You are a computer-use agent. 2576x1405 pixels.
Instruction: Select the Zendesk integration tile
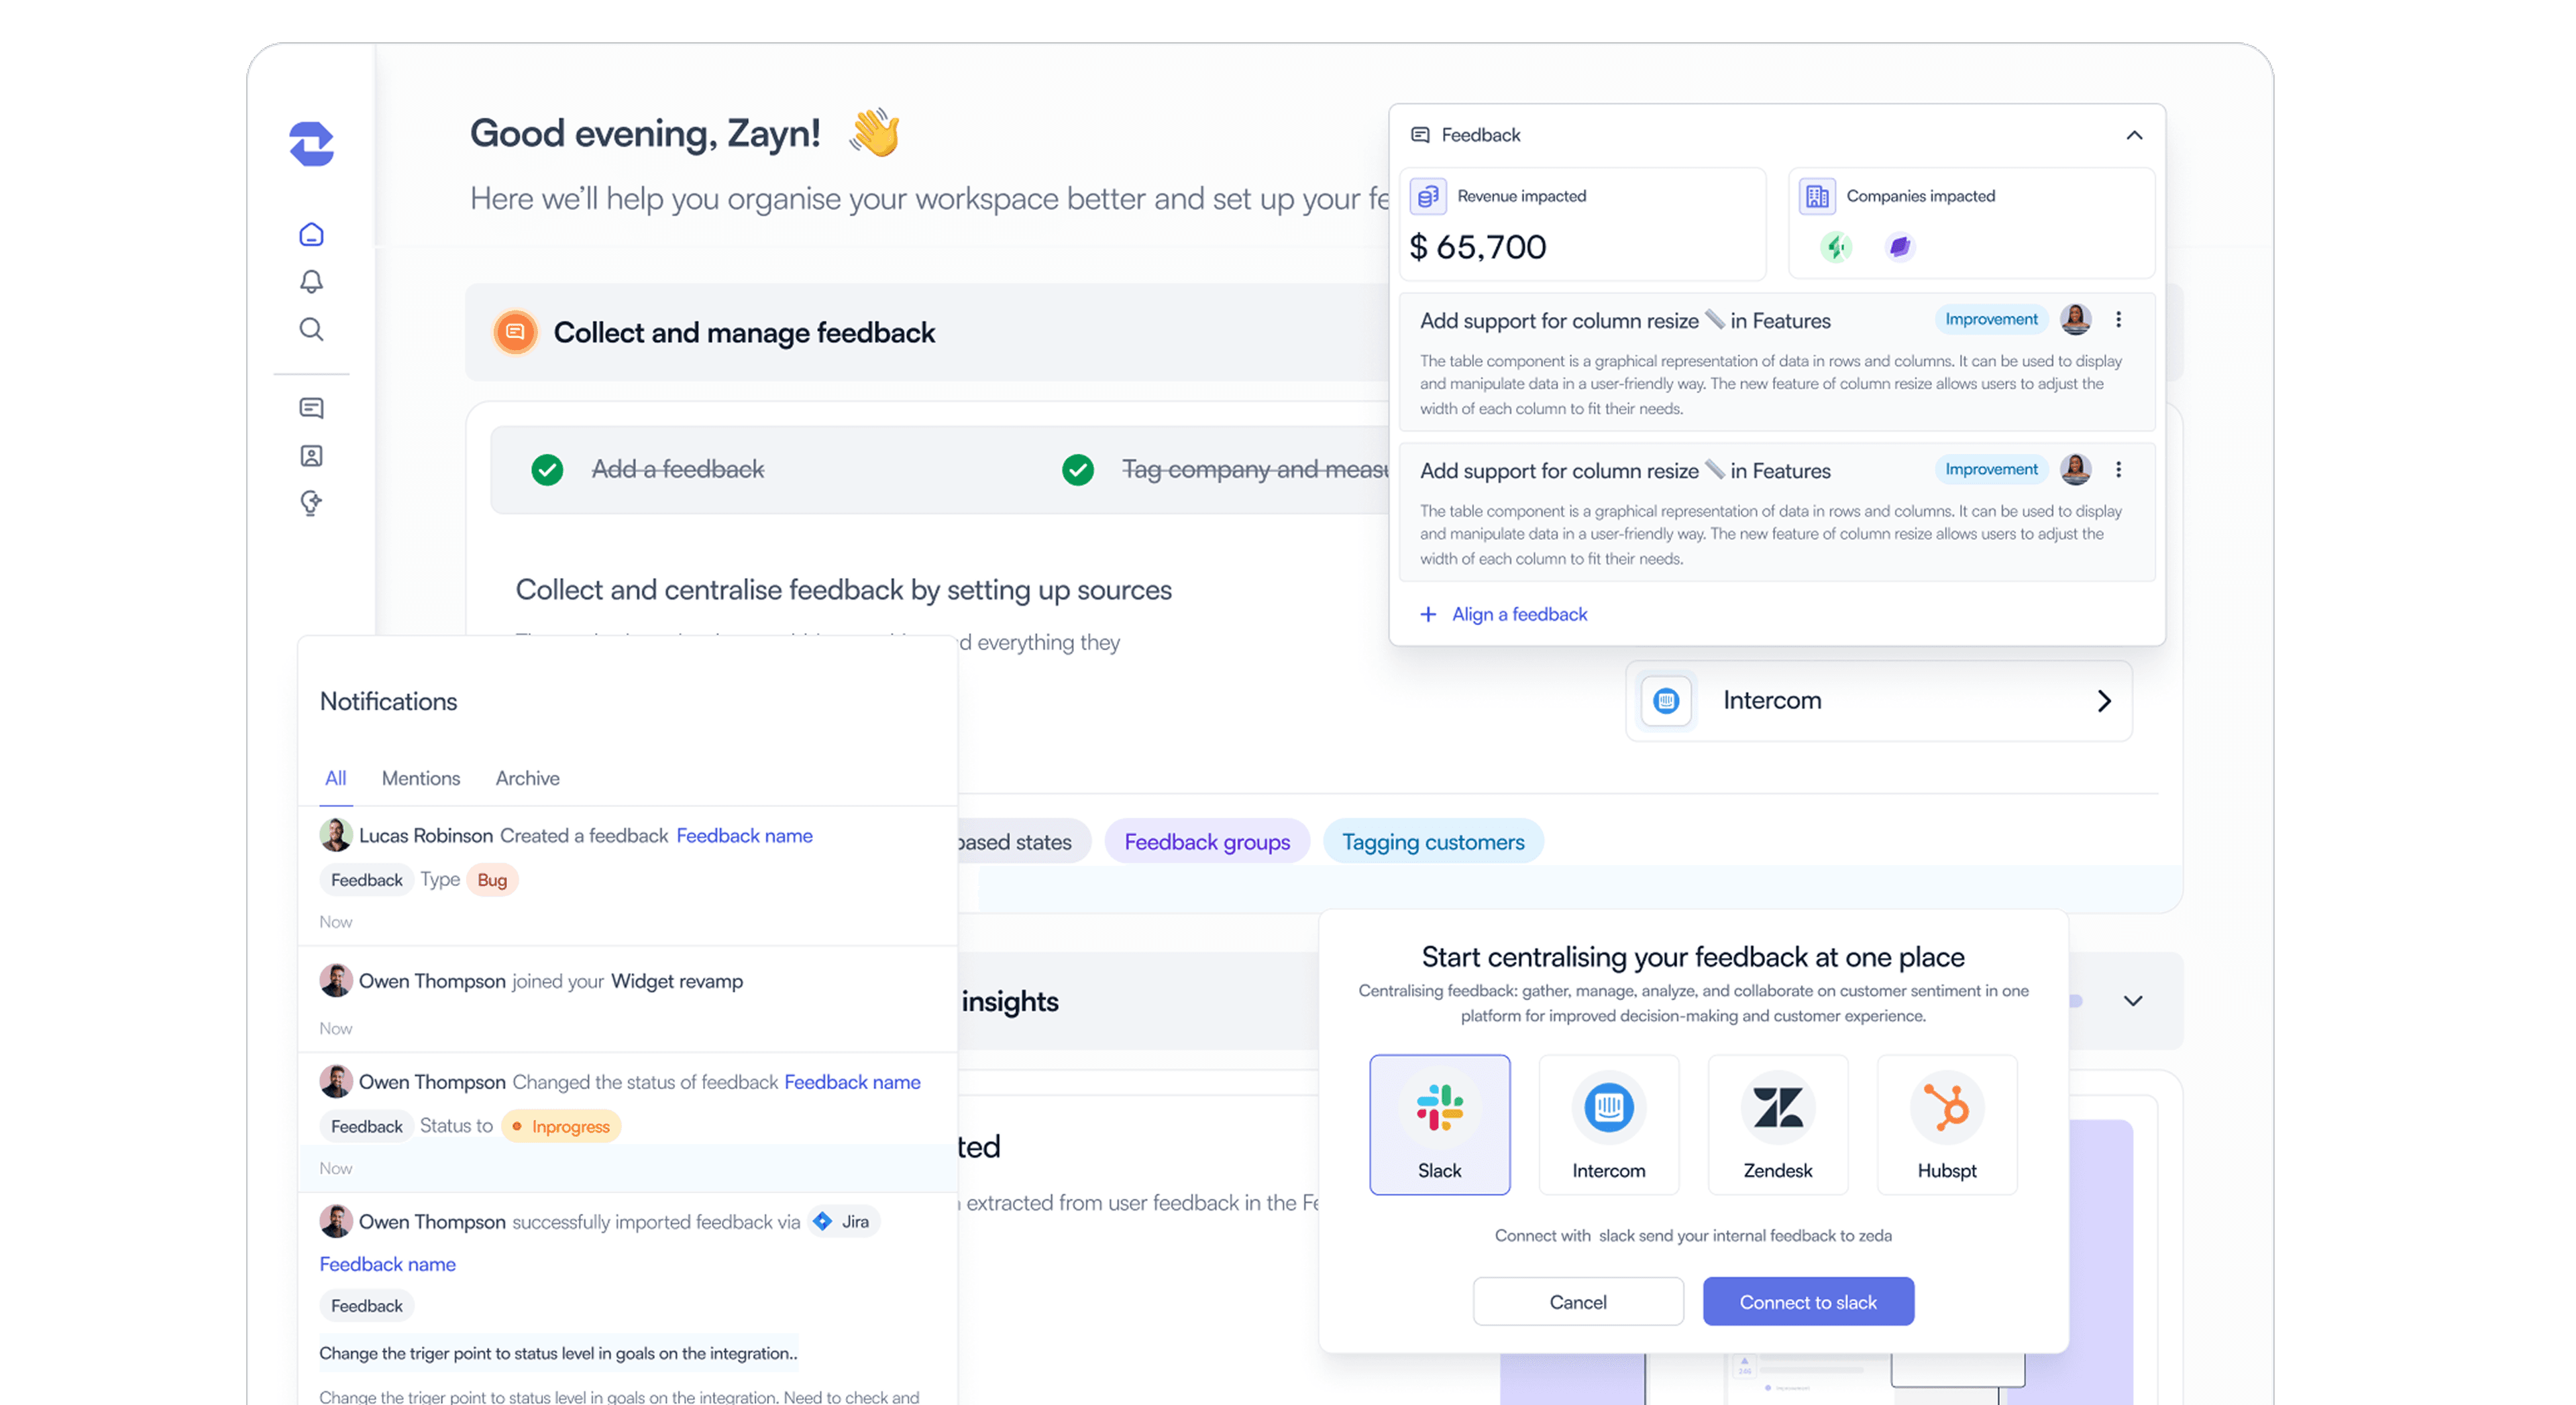(1777, 1124)
